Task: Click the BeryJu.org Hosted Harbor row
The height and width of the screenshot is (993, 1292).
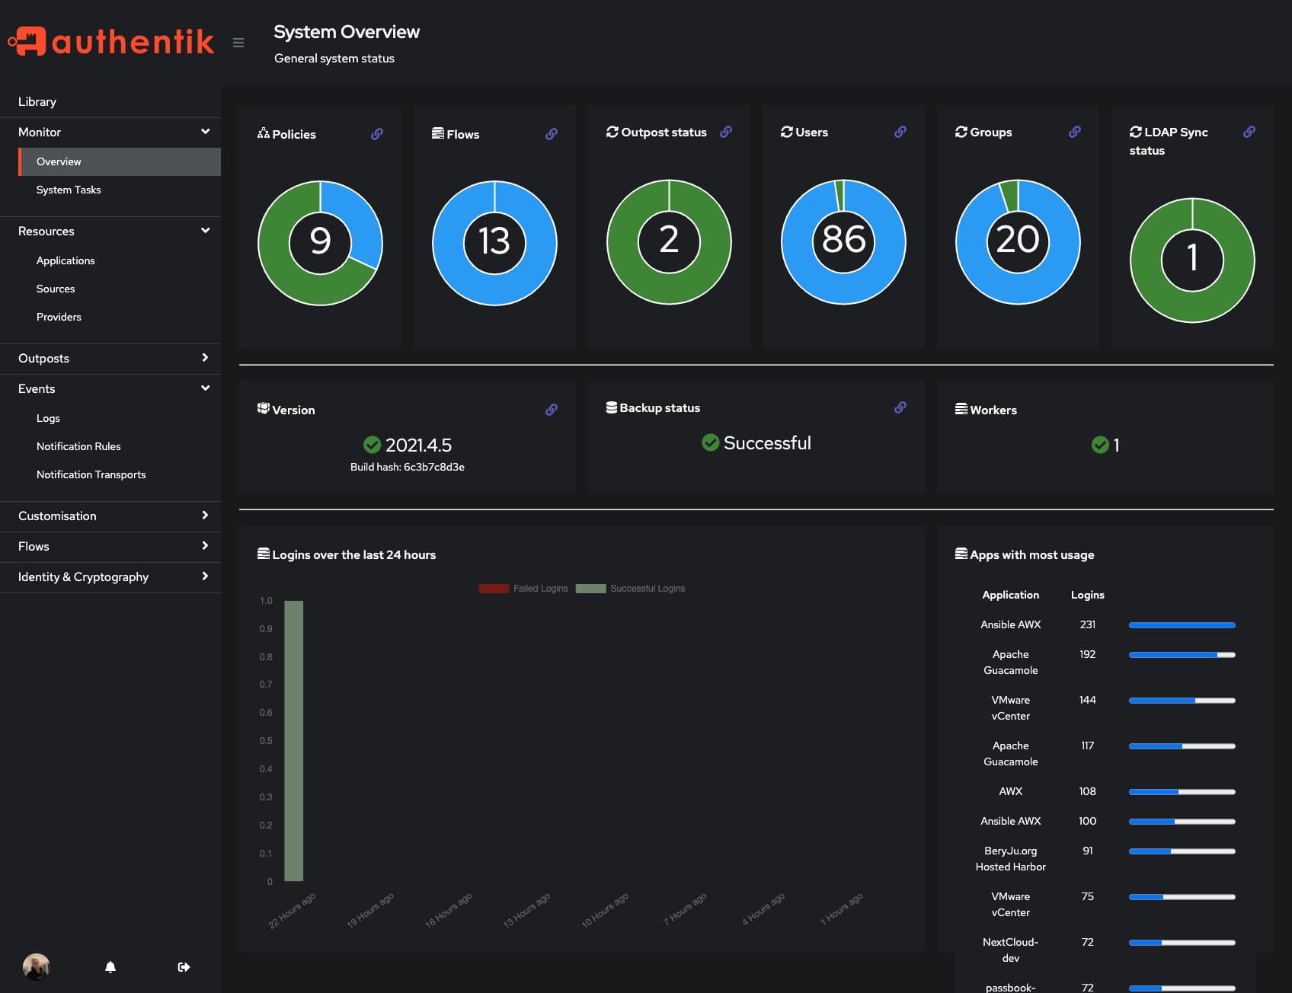Action: [x=1105, y=859]
